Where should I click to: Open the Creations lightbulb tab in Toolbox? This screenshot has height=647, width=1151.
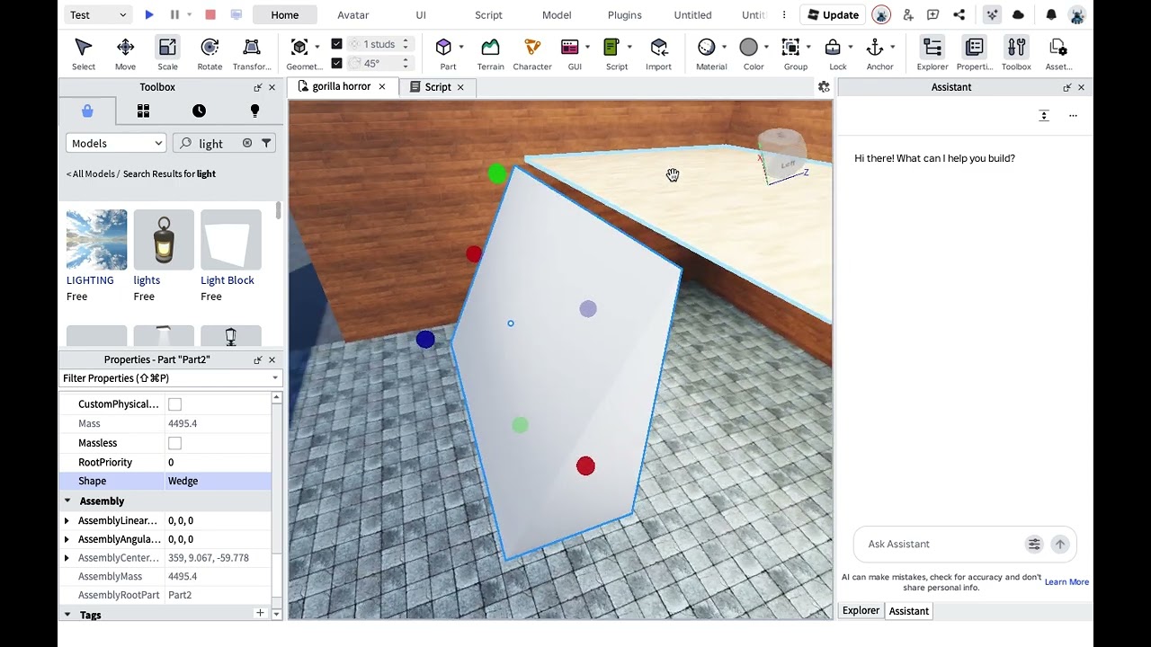pos(254,111)
